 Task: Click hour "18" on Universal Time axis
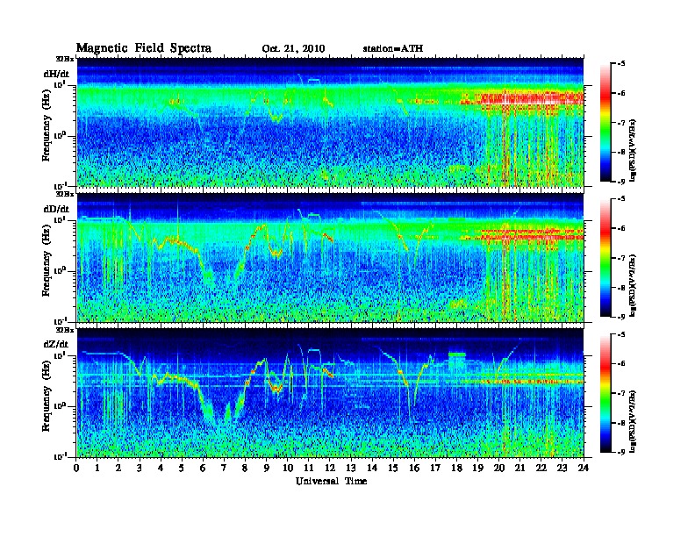point(456,468)
